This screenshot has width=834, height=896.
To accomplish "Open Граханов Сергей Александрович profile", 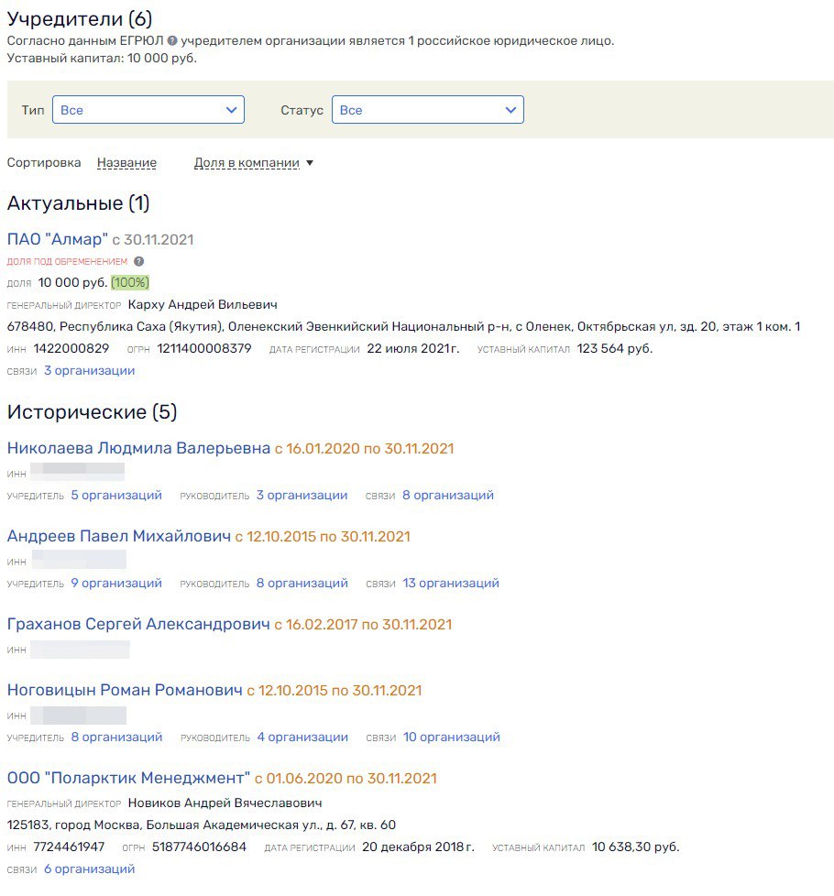I will [138, 624].
